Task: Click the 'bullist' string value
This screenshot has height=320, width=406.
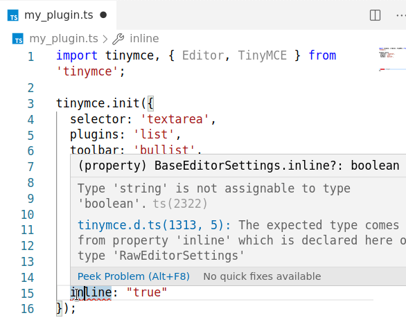Action: click(164, 150)
